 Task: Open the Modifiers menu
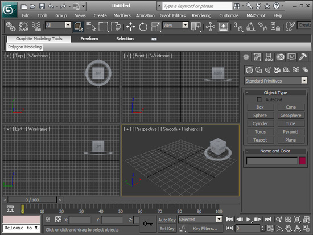122,15
